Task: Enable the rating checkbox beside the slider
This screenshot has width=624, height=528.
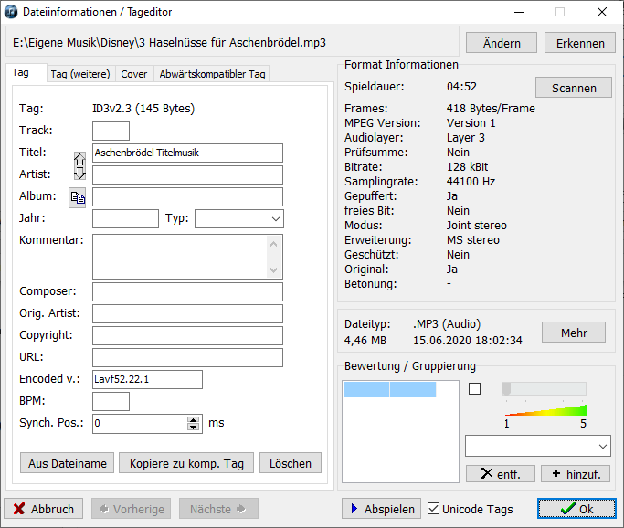Action: [x=474, y=389]
